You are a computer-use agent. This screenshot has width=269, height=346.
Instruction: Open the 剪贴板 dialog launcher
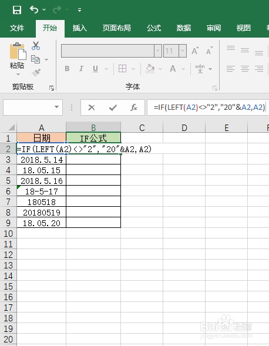tap(52, 88)
